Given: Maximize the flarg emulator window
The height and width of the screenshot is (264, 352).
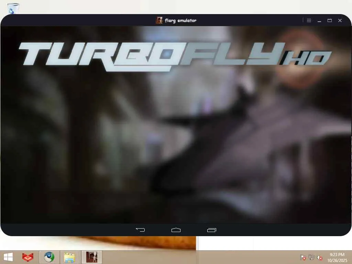Looking at the screenshot, I should (x=330, y=20).
